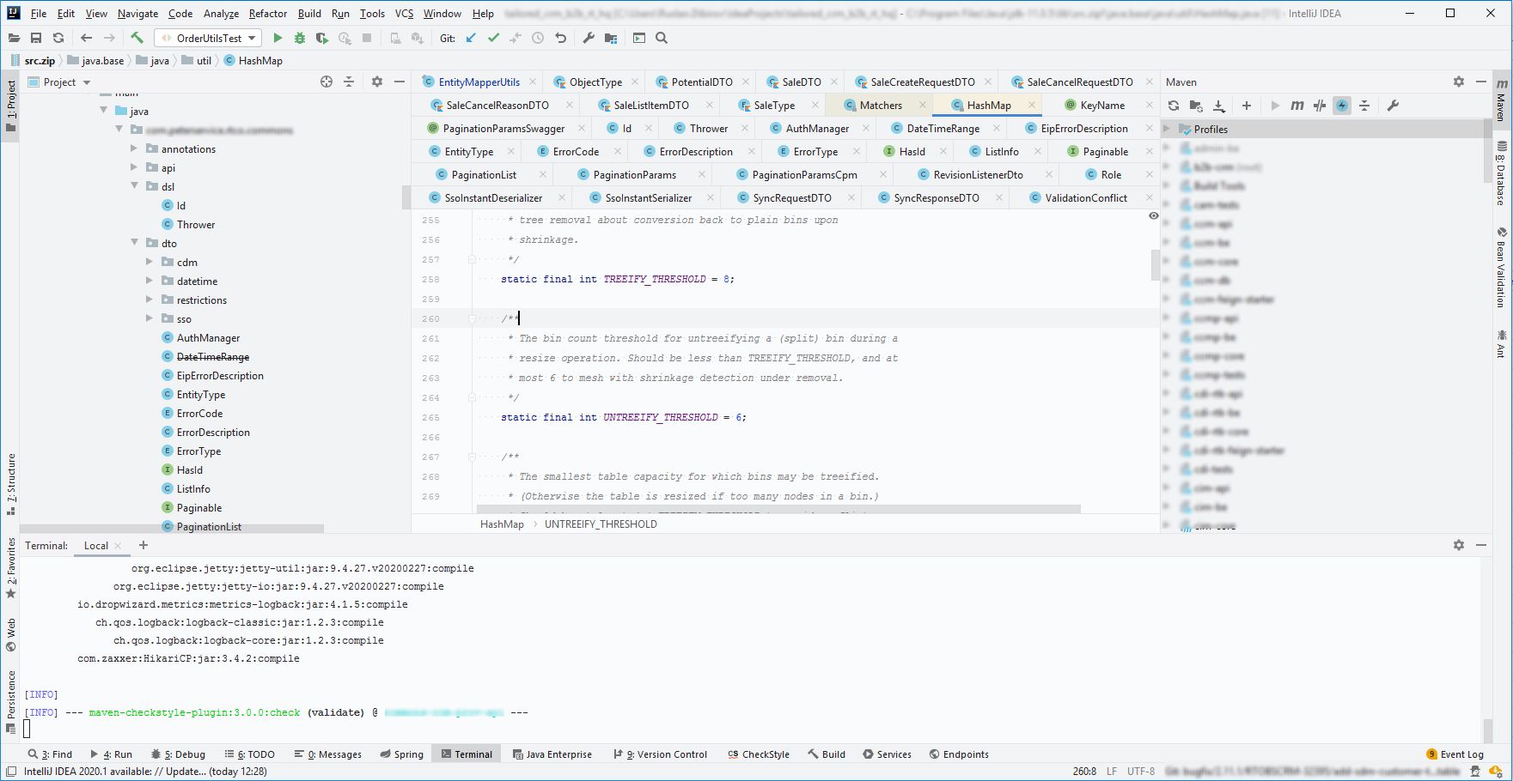
Task: Click Maven Add Project plus icon
Action: 1247,106
